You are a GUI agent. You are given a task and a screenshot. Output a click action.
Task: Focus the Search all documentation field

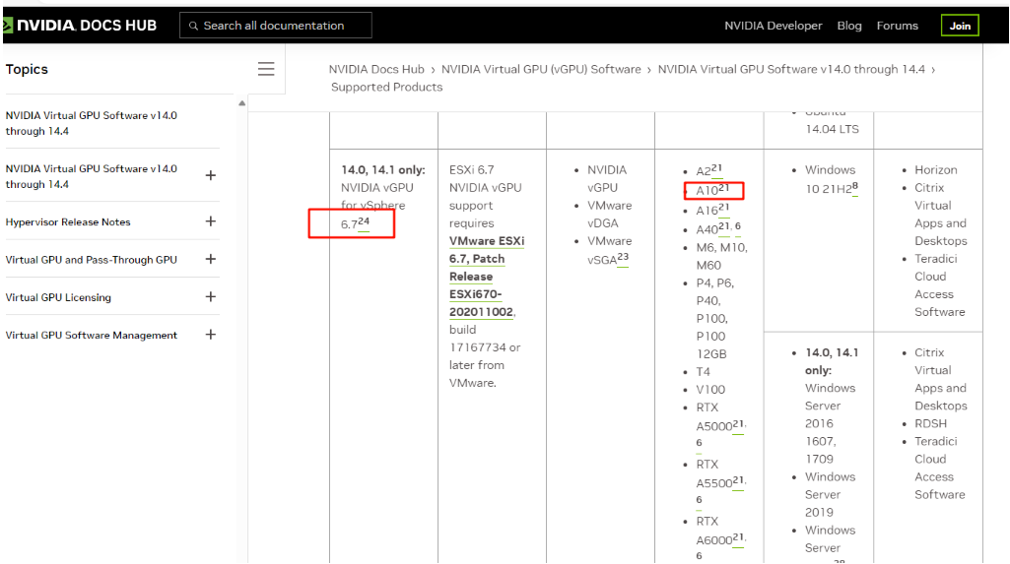pyautogui.click(x=276, y=25)
